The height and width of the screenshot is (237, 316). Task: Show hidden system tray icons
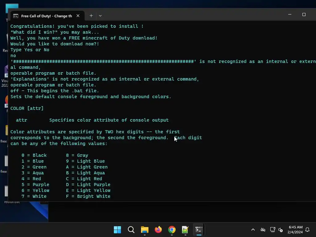(253, 230)
